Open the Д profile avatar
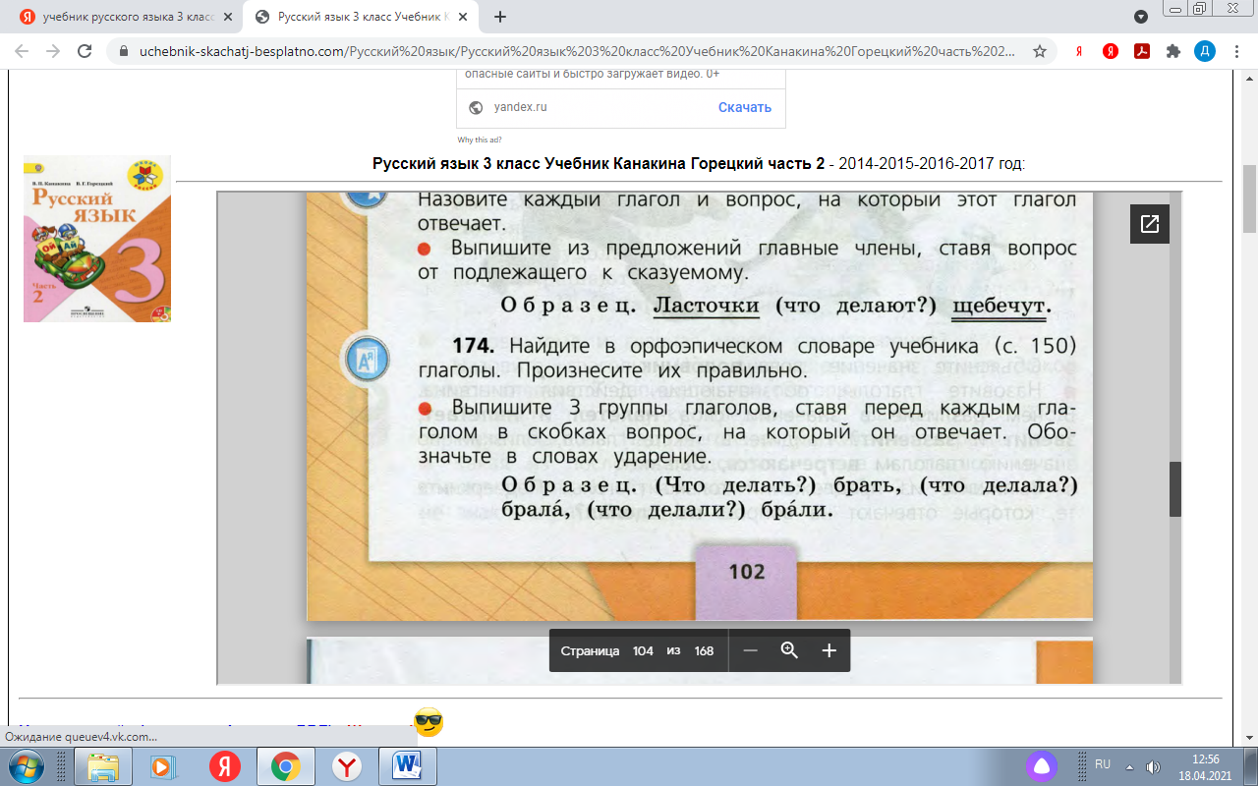Image resolution: width=1258 pixels, height=786 pixels. [x=1204, y=51]
